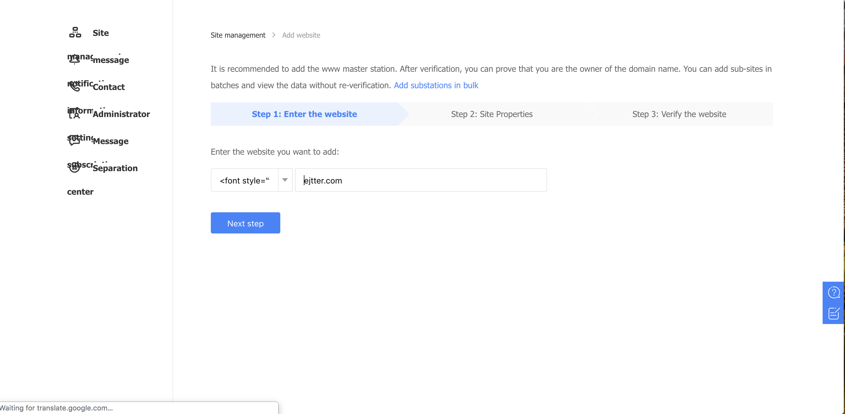The height and width of the screenshot is (414, 845).
Task: Go back via Site management breadcrumb
Action: [238, 35]
